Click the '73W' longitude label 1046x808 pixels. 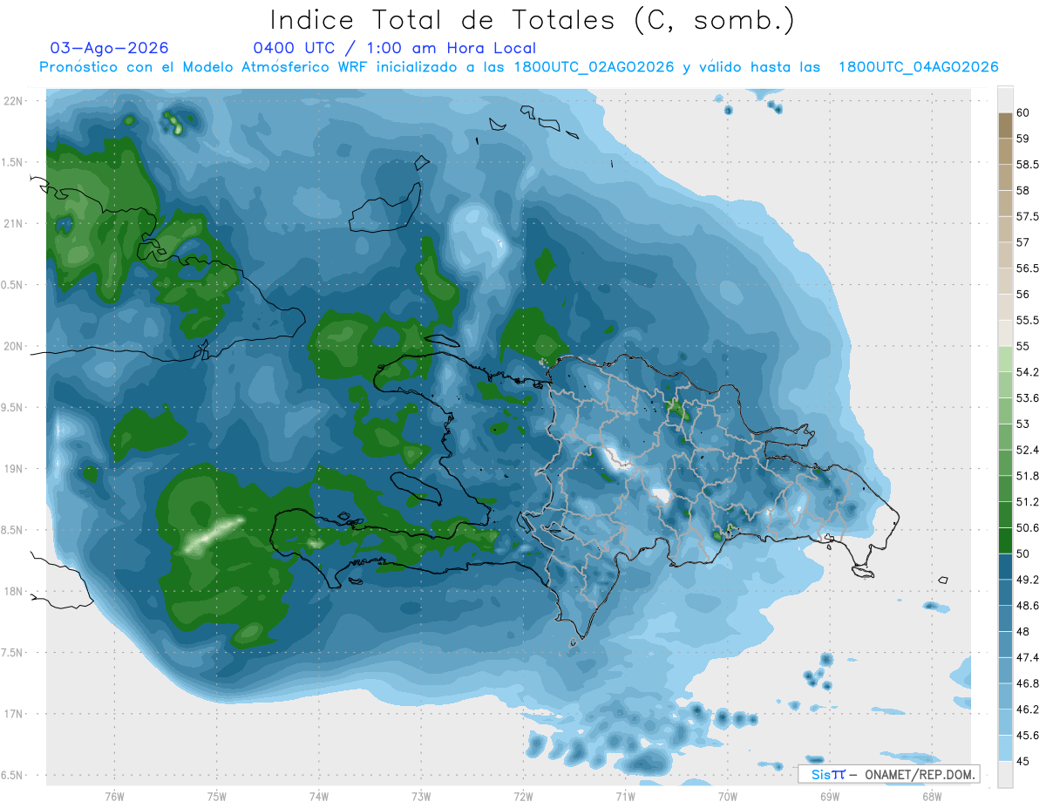pyautogui.click(x=421, y=797)
